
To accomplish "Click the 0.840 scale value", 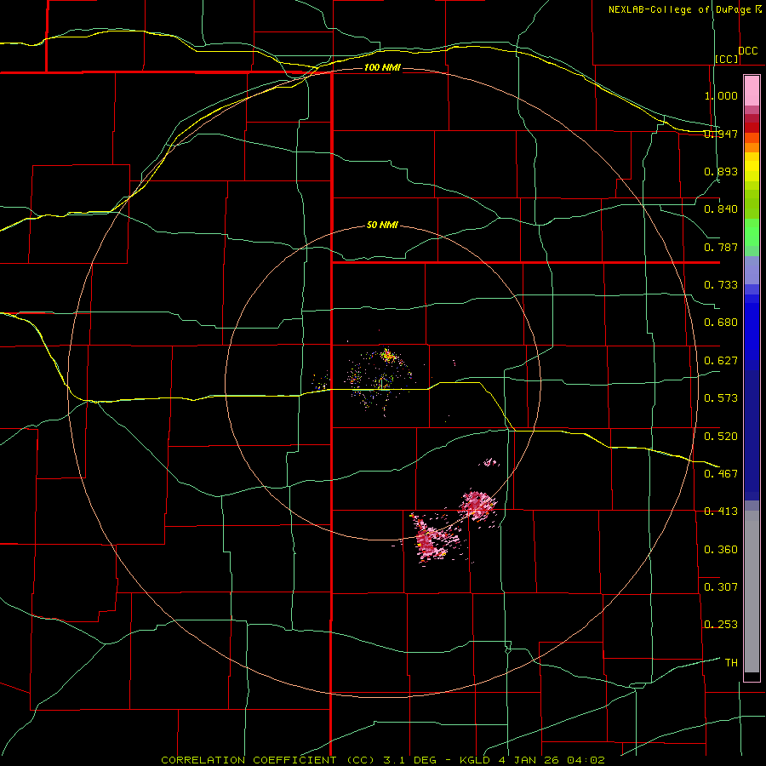I will [721, 209].
